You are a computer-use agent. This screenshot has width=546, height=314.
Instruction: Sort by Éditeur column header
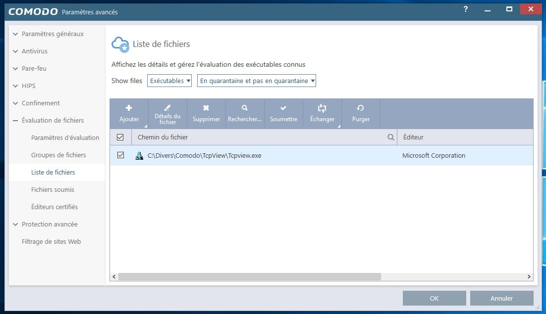click(413, 137)
